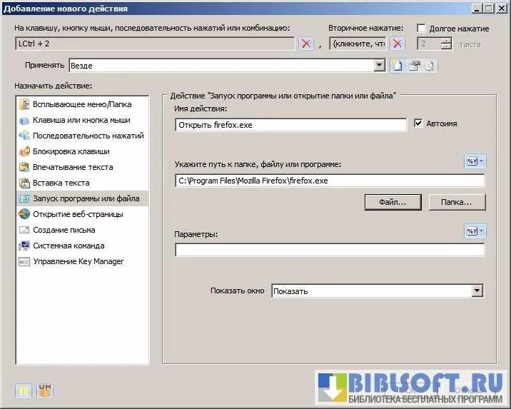Click the new exception icon beside Везде dropdown

398,66
